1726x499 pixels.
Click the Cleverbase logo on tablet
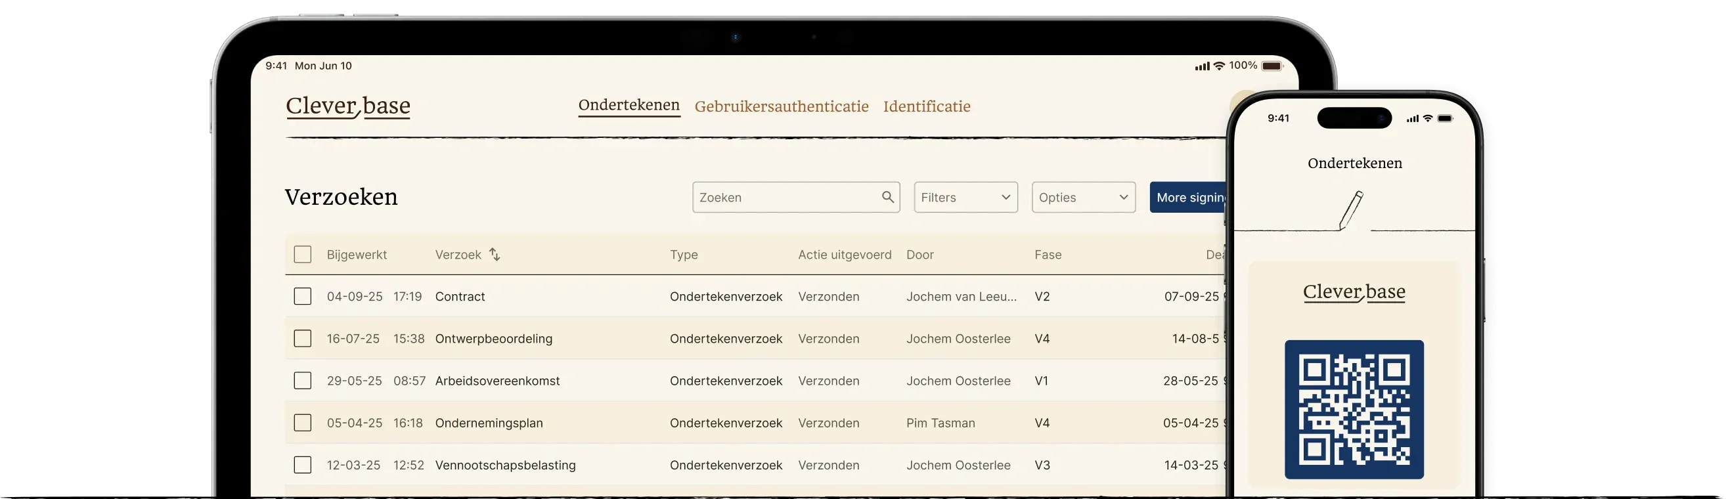347,106
